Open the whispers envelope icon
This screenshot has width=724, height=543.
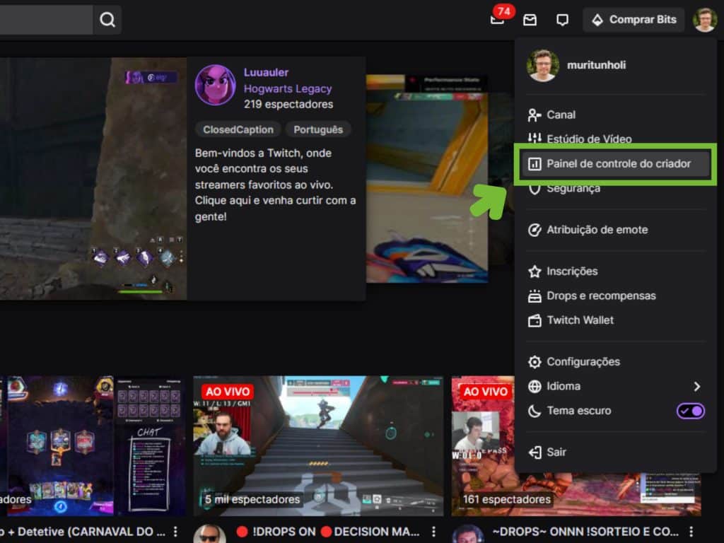[x=530, y=20]
